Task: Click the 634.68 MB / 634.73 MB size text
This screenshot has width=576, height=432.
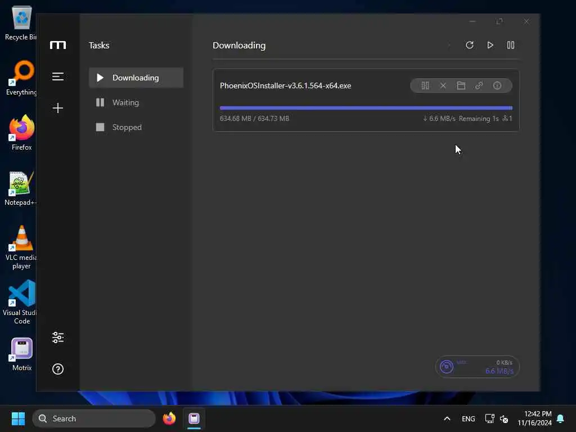Action: tap(255, 119)
